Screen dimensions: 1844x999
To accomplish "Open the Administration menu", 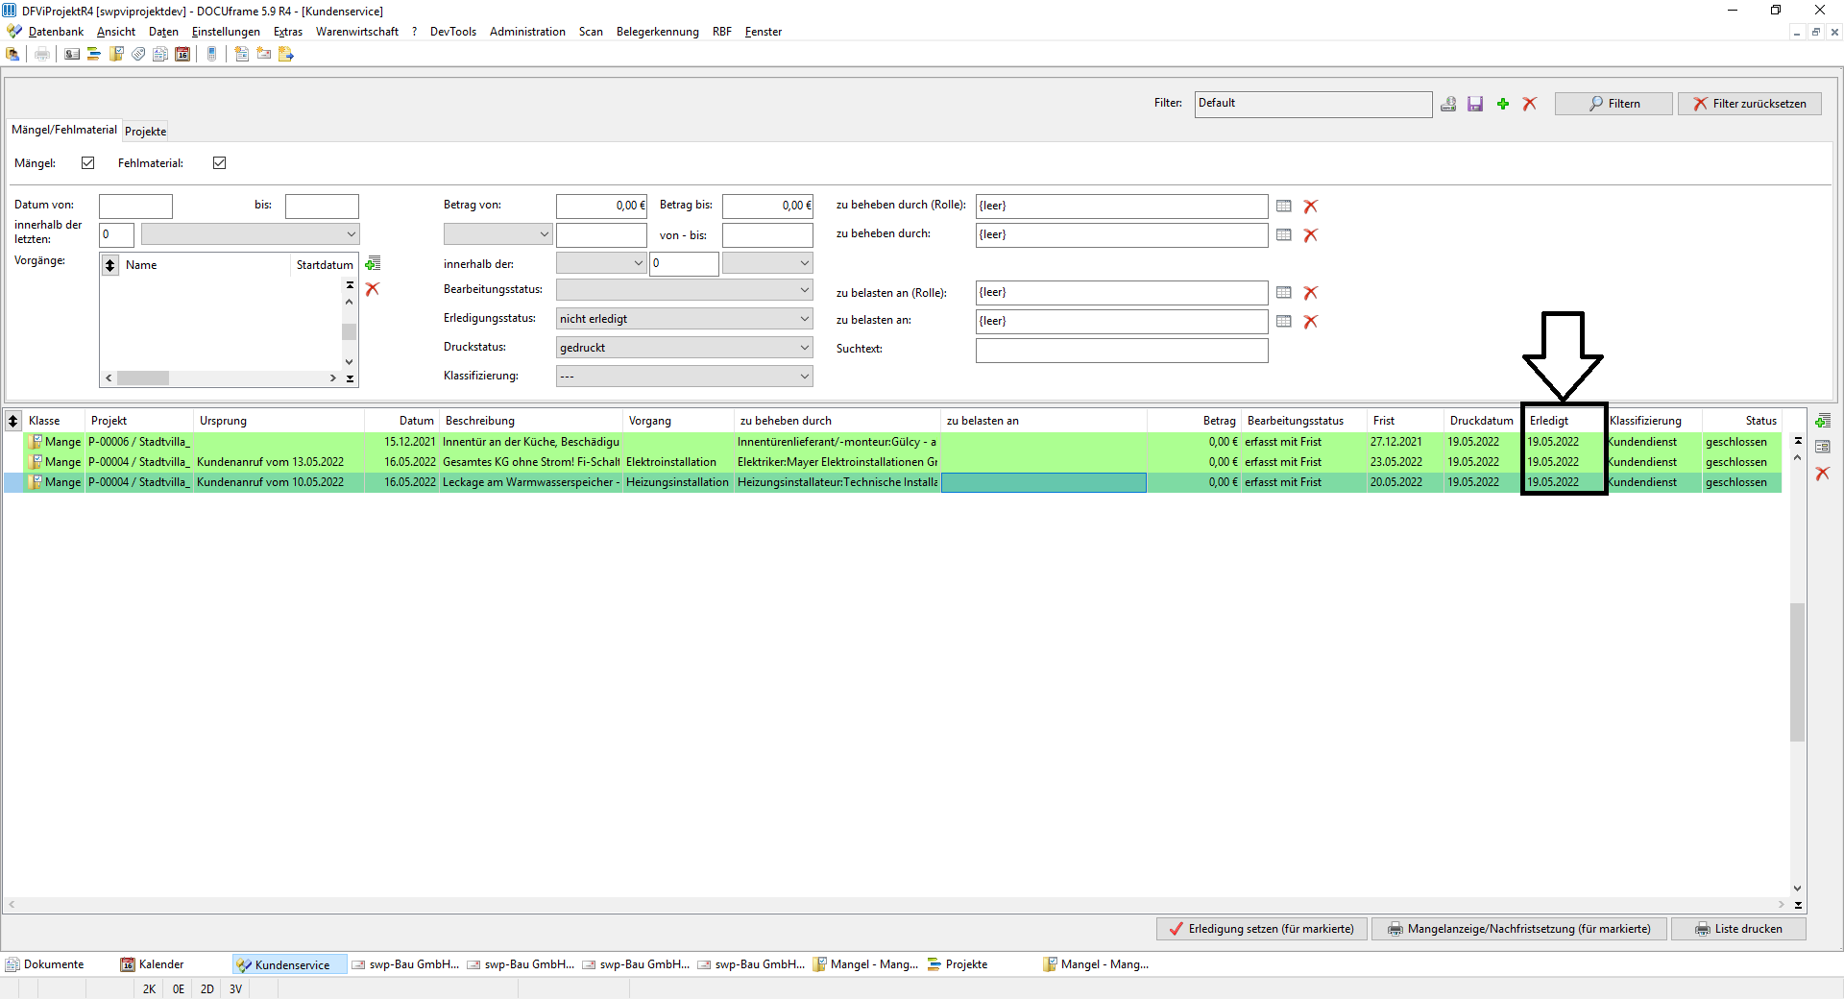I will coord(527,32).
